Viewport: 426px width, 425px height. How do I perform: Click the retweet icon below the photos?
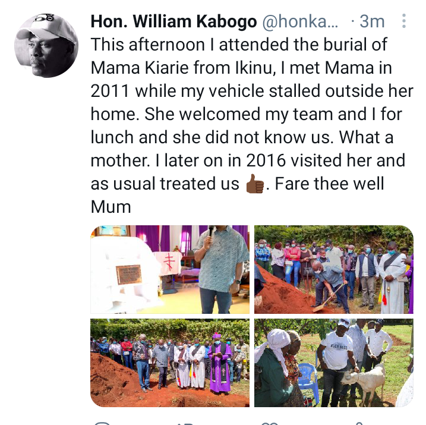(x=186, y=423)
